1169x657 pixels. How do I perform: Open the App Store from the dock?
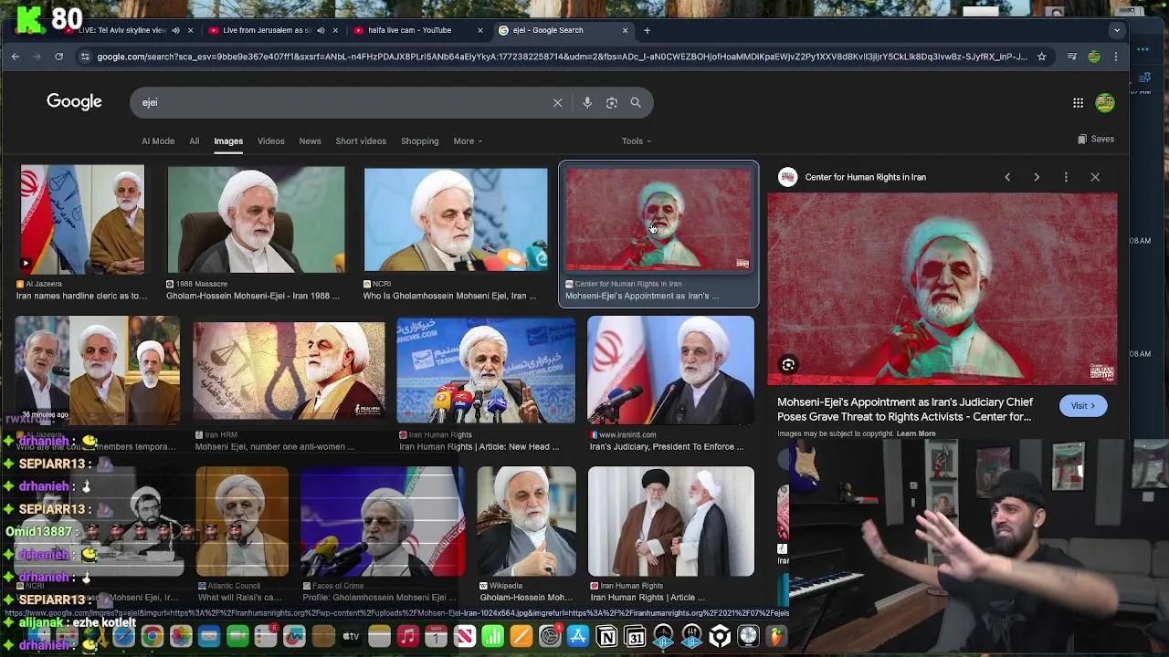pos(578,636)
